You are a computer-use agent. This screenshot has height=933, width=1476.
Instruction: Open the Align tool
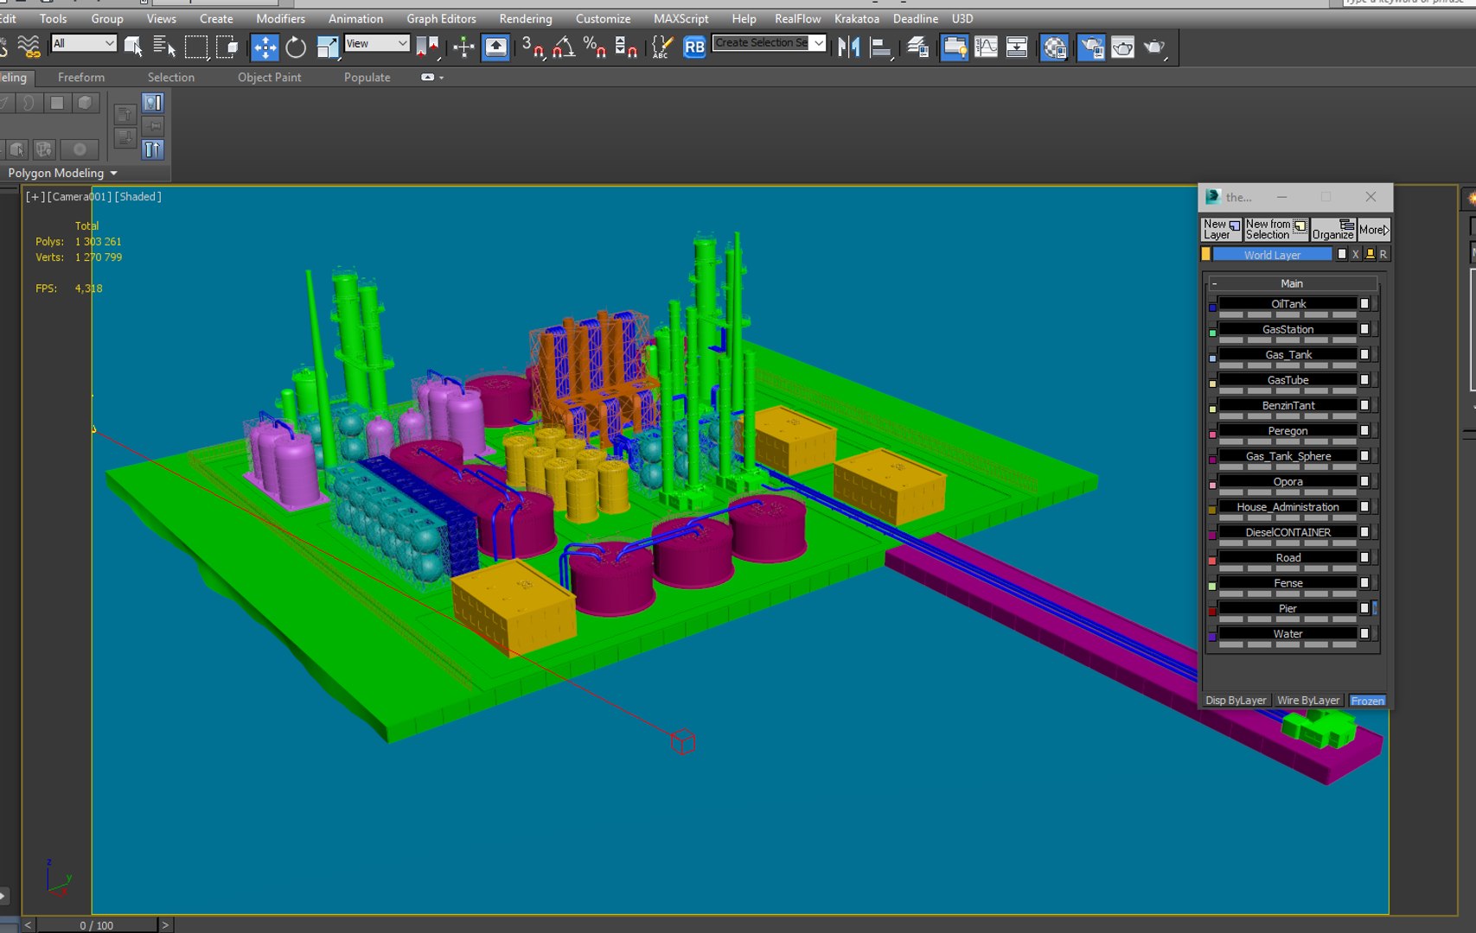click(880, 47)
